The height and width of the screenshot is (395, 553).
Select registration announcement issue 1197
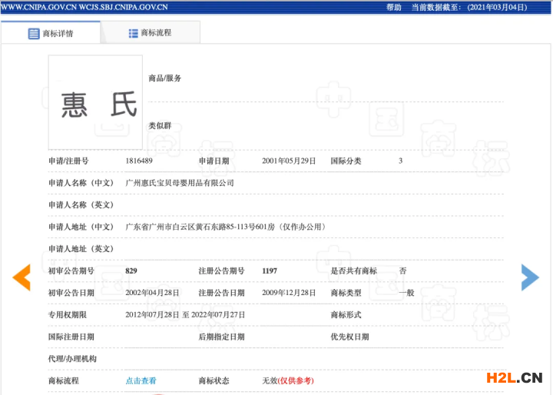click(270, 271)
